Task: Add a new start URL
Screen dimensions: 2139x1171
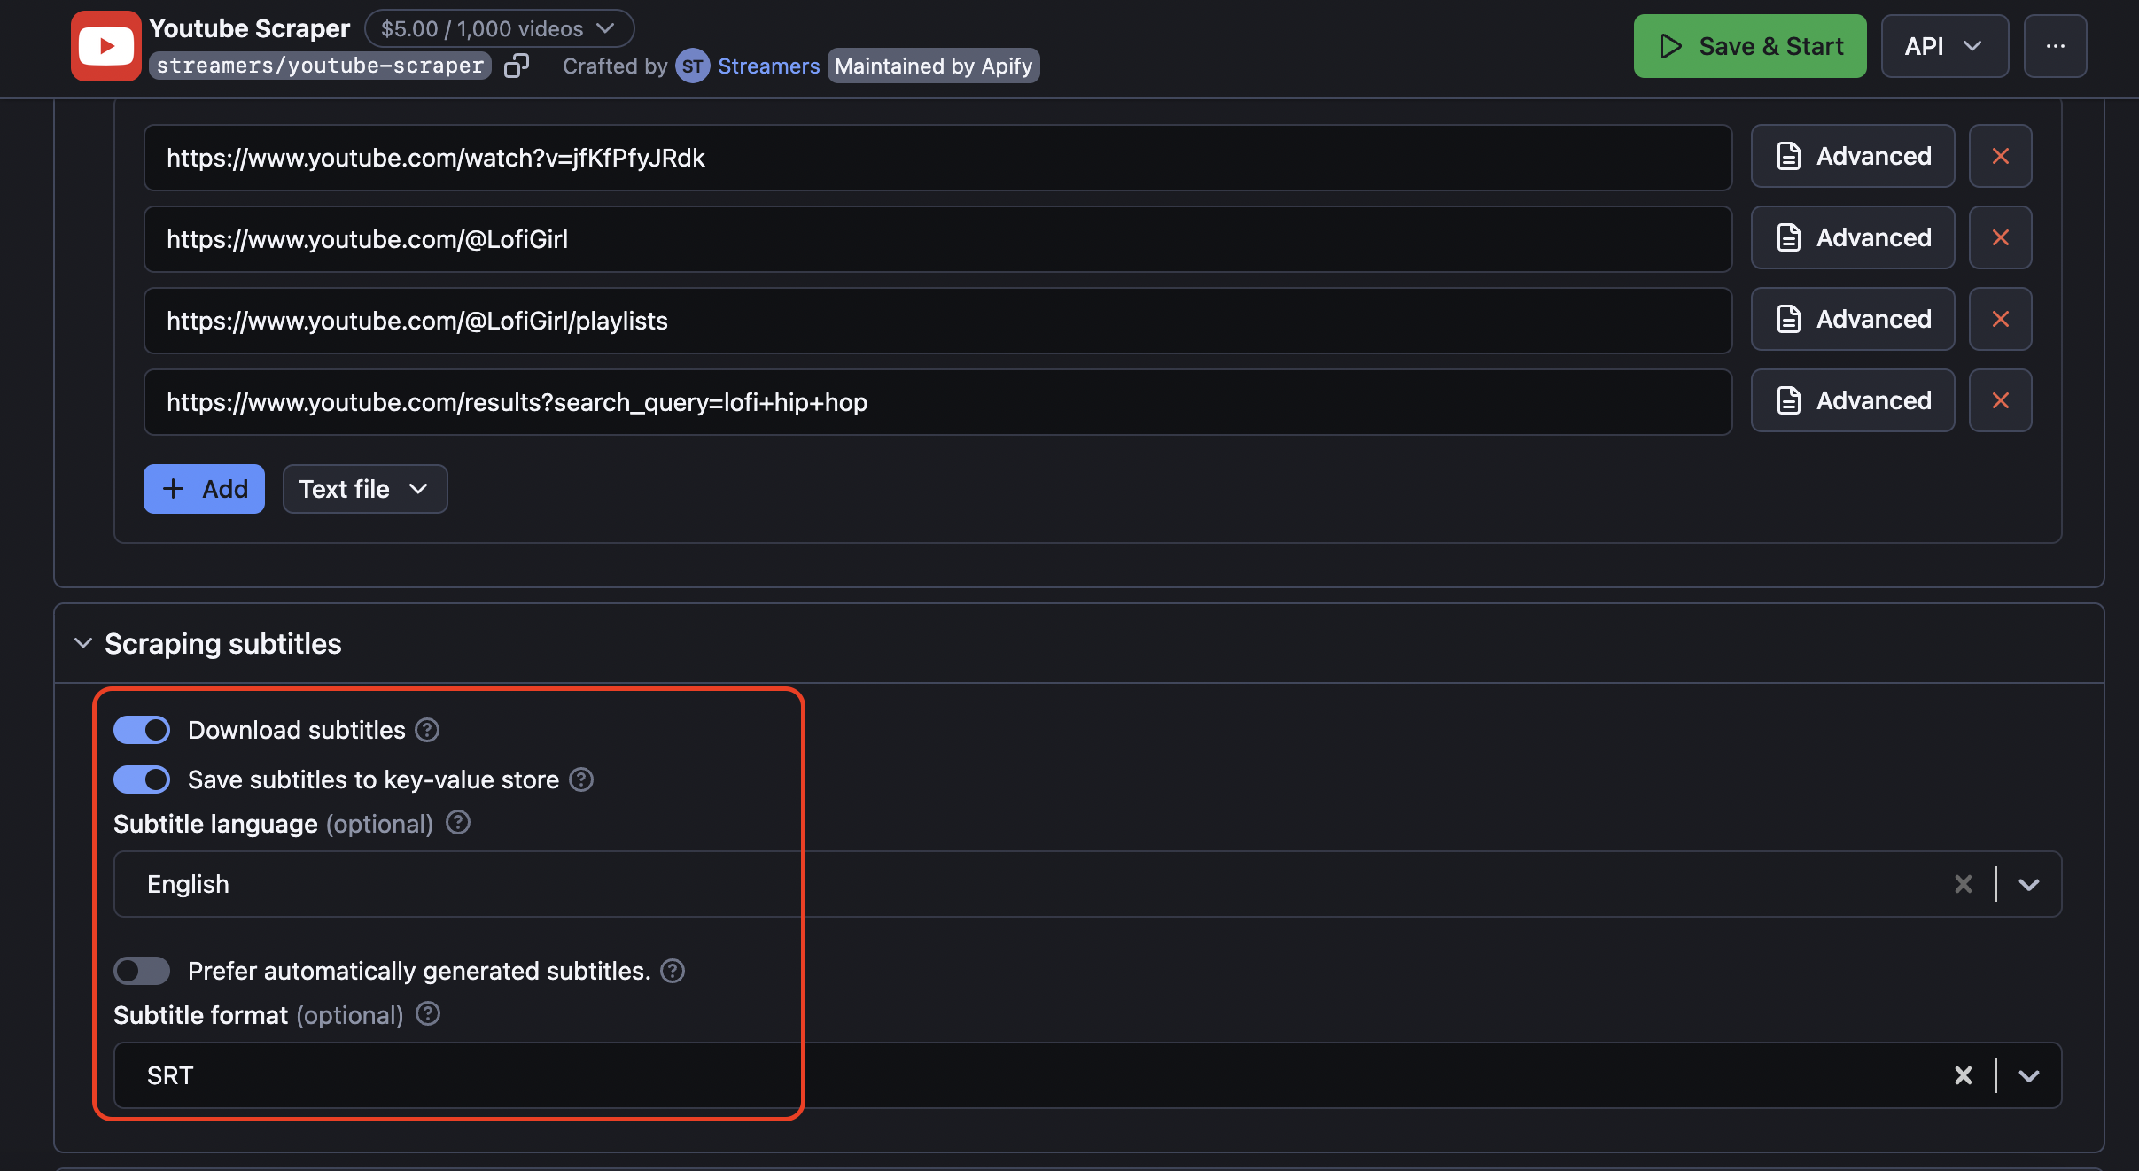Action: [x=203, y=488]
